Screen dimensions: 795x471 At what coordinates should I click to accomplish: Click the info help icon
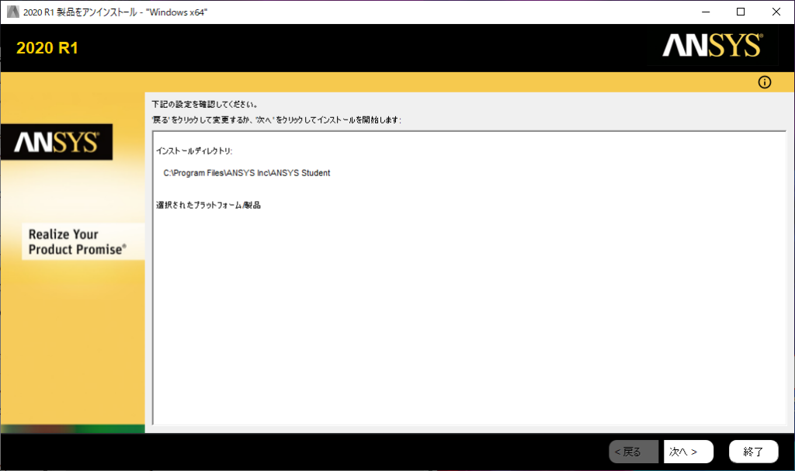765,82
